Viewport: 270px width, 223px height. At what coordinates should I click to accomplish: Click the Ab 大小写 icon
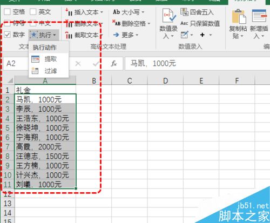116,12
